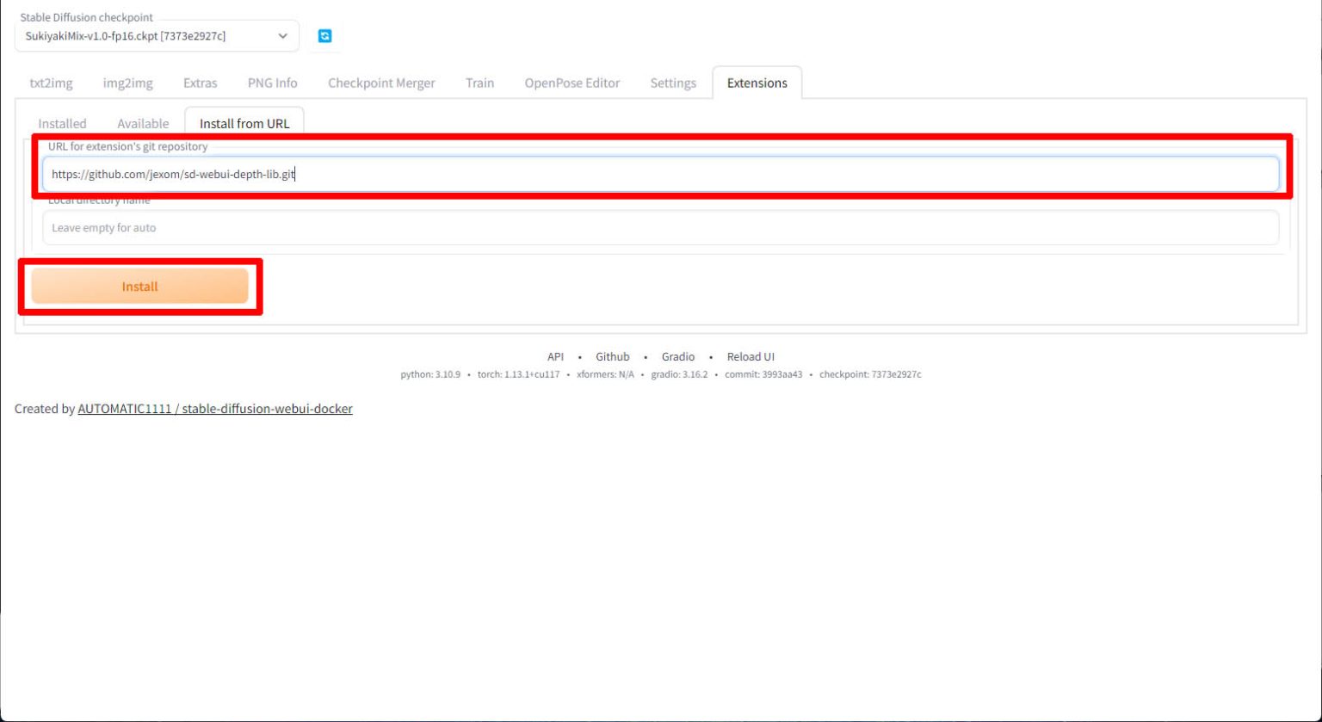Select the Install from URL sub-tab
This screenshot has width=1322, height=722.
pyautogui.click(x=244, y=124)
